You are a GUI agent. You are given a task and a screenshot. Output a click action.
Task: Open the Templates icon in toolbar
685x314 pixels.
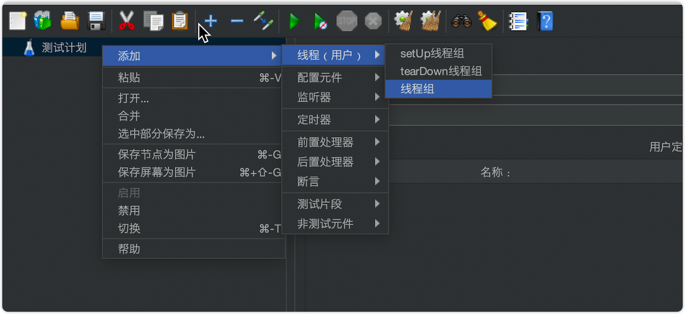(43, 22)
